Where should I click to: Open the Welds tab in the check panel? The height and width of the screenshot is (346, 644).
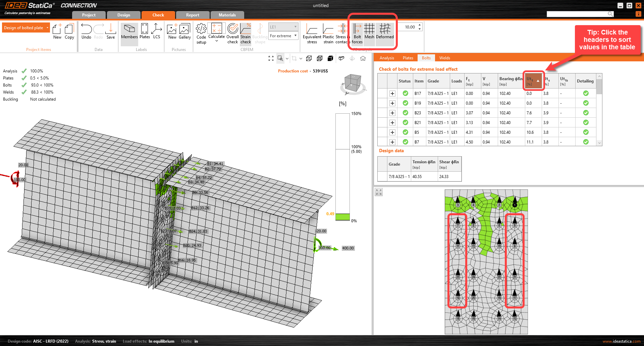[444, 58]
